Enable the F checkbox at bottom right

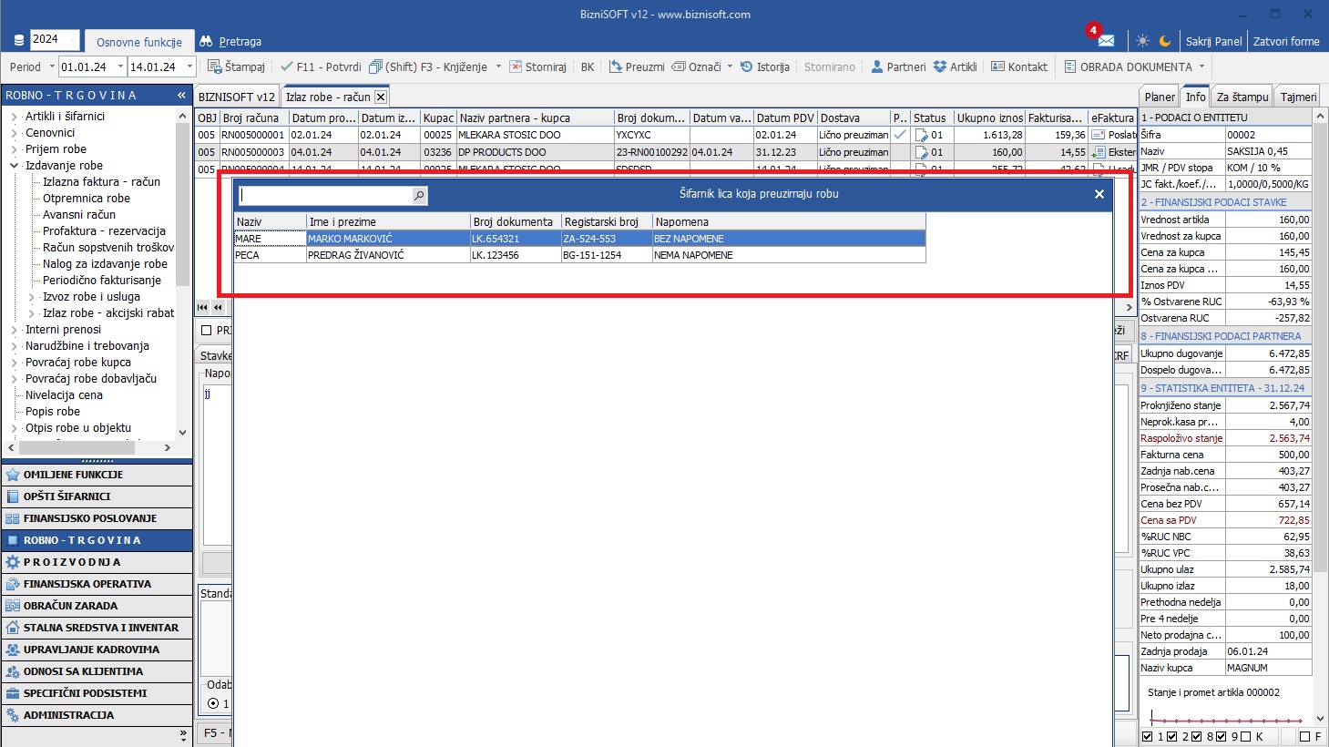1304,736
